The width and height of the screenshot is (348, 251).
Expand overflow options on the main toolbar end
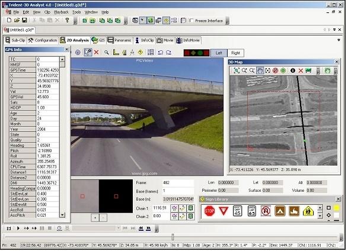tap(227, 21)
